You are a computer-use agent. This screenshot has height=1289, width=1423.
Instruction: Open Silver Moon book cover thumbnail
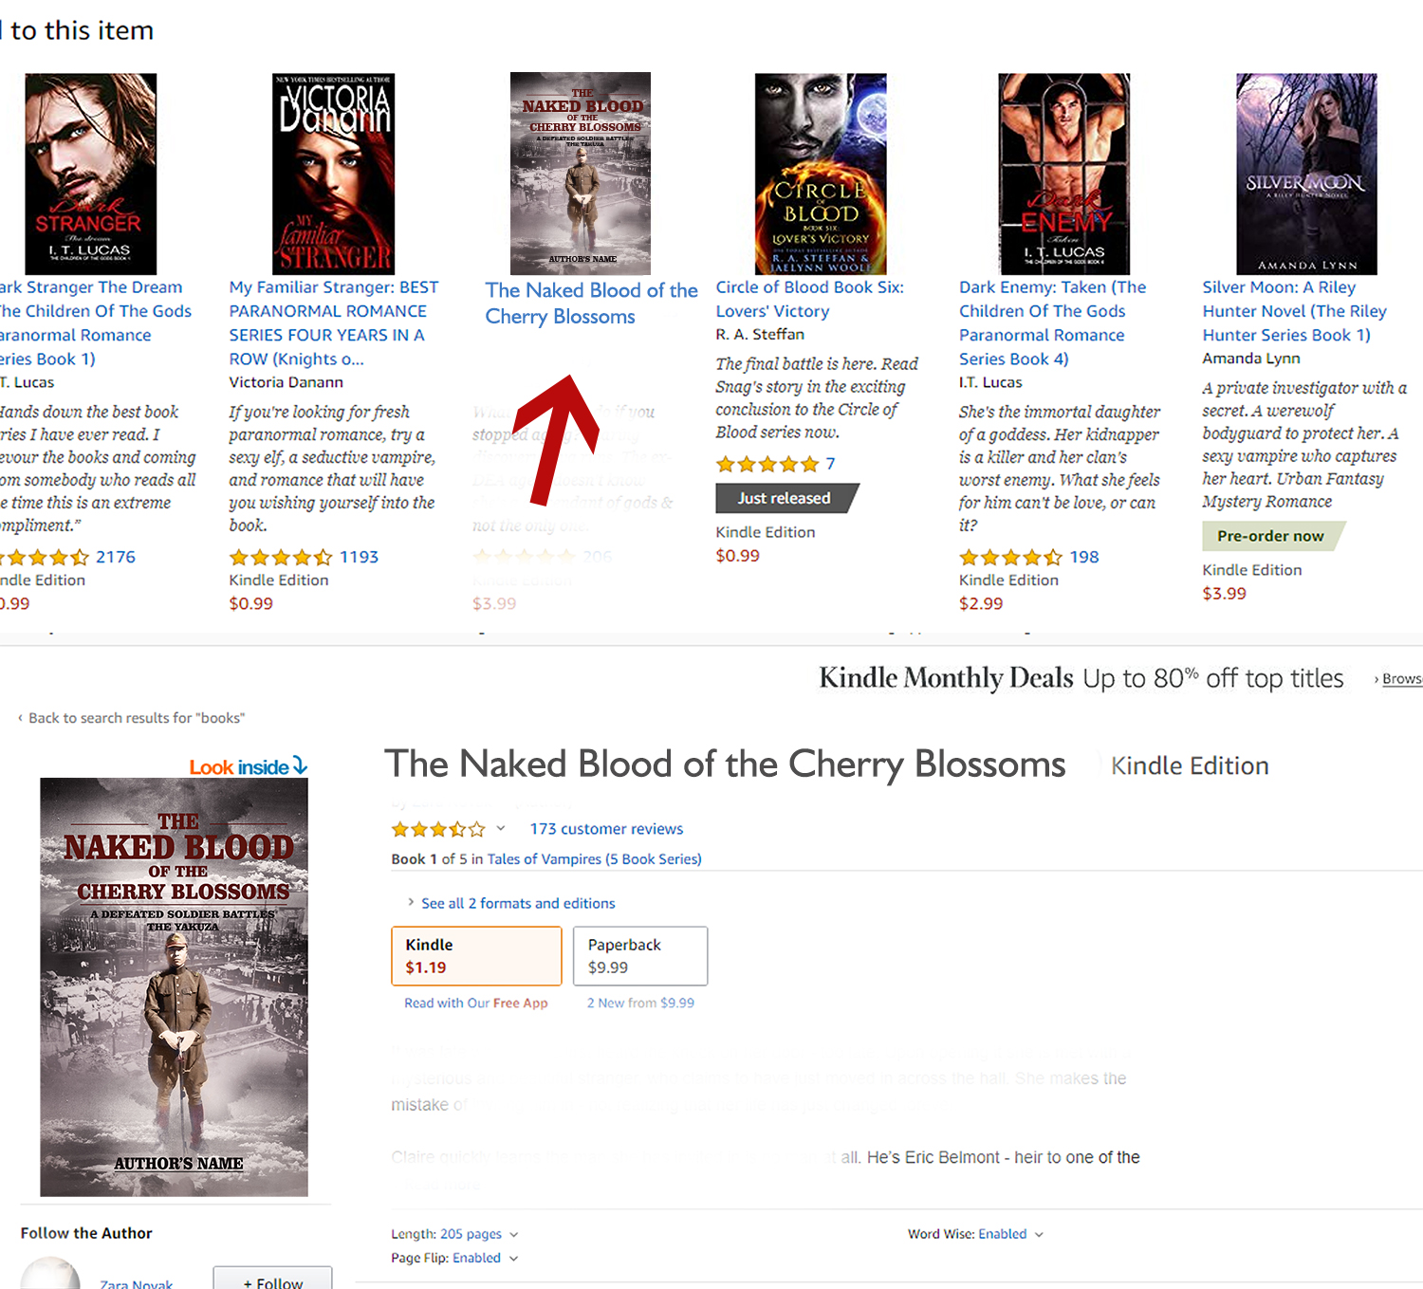pos(1306,175)
